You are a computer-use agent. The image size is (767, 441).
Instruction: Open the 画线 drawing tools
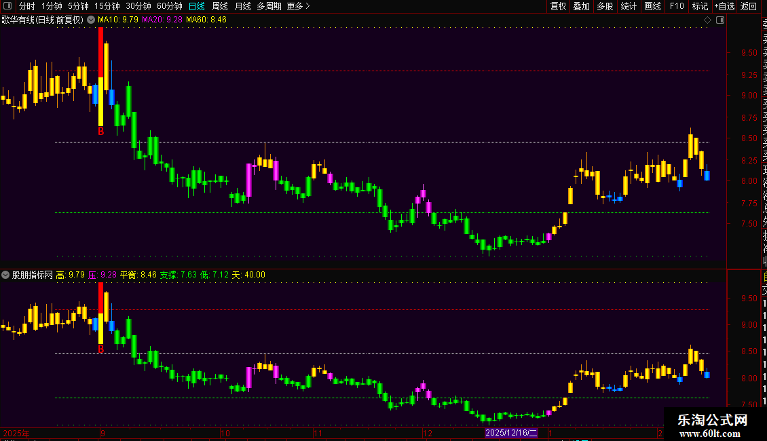(652, 6)
